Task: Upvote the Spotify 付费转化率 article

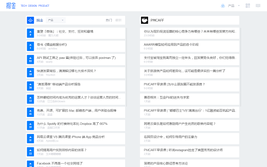Action: pos(30,125)
